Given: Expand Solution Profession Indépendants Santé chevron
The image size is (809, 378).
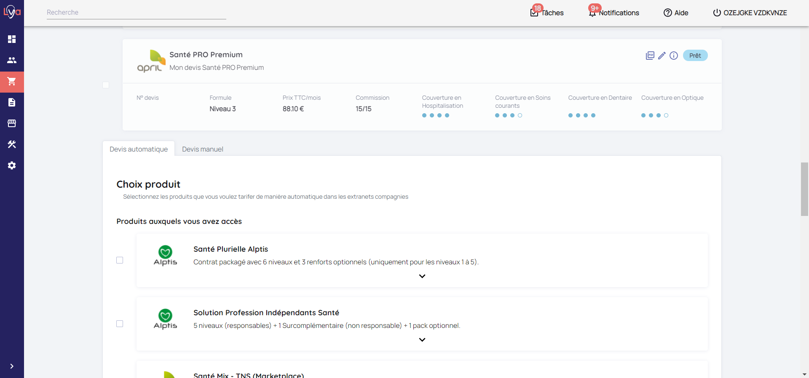Looking at the screenshot, I should pos(422,340).
